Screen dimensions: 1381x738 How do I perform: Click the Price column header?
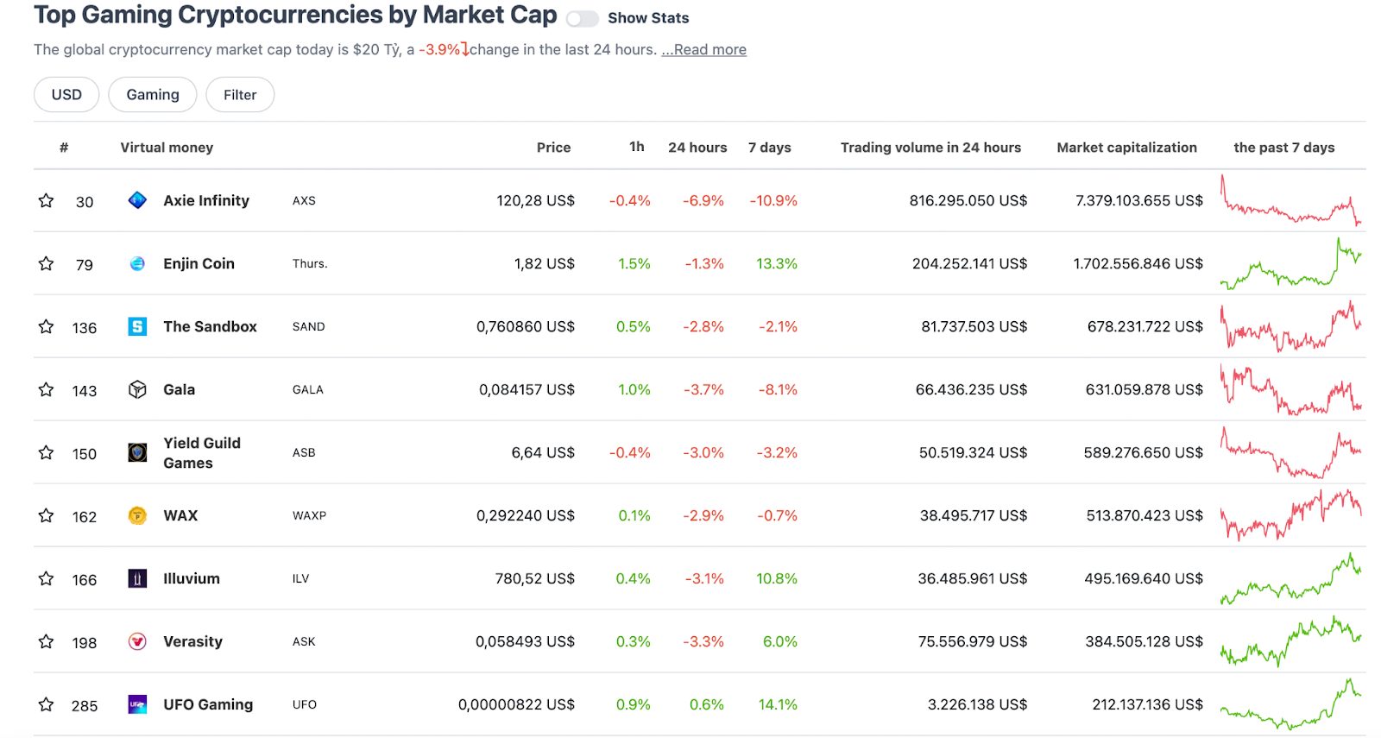coord(553,148)
